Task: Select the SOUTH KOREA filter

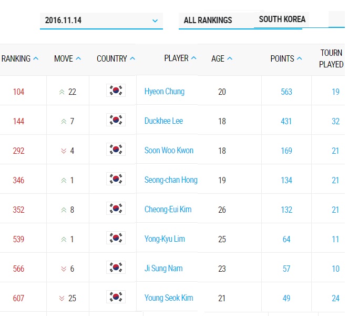Action: pos(282,19)
